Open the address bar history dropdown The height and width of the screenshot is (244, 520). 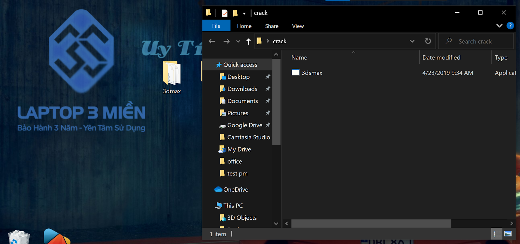pos(412,41)
